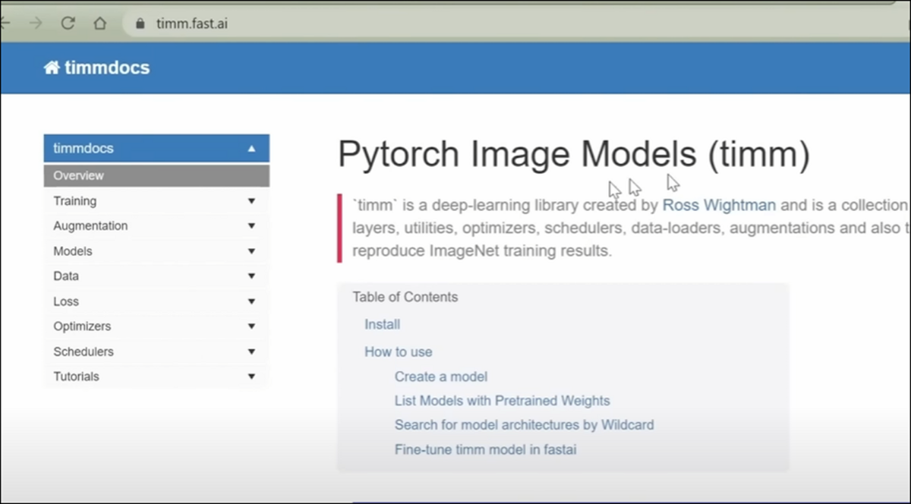
Task: Reload the page with the refresh icon
Action: pos(68,23)
